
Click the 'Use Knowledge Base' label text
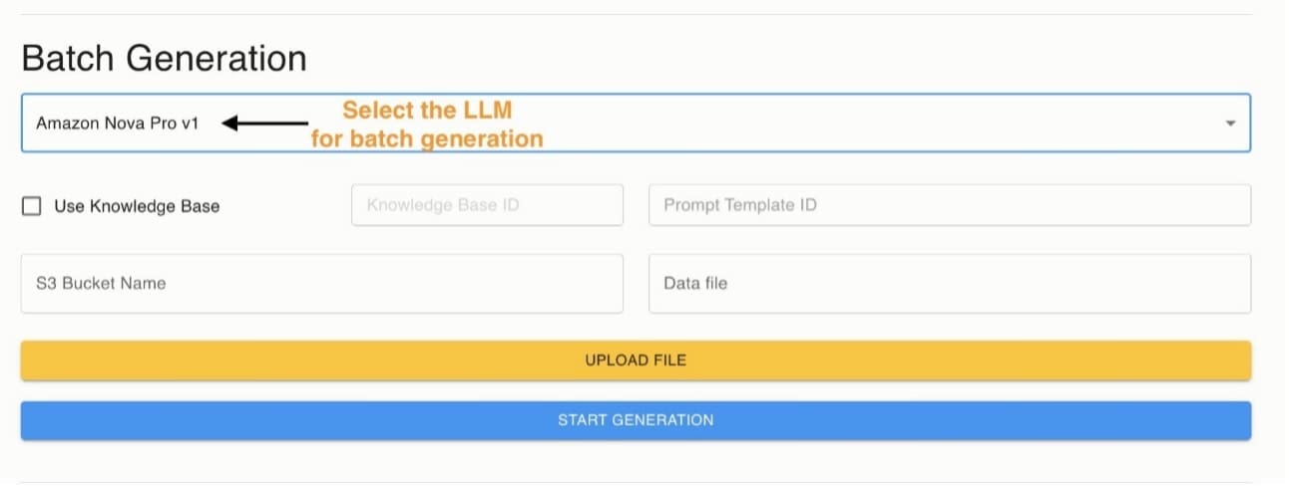[x=137, y=206]
